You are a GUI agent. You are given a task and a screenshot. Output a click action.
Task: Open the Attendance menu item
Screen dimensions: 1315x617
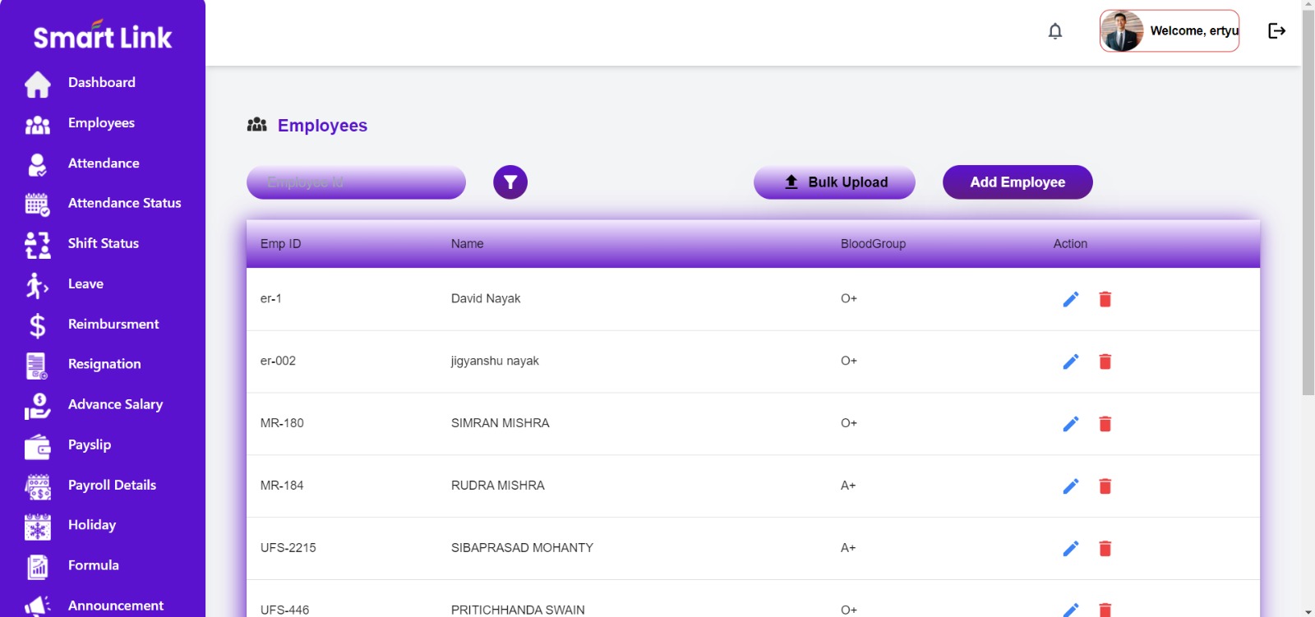click(104, 163)
